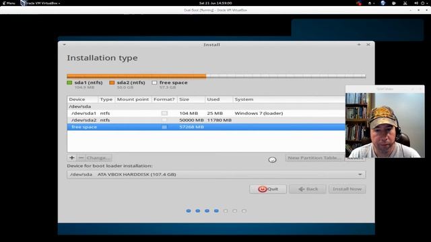This screenshot has width=431, height=242.
Task: Click the Device column header
Action: 82,99
